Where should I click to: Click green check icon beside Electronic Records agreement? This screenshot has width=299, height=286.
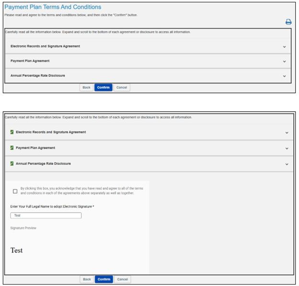12,132
